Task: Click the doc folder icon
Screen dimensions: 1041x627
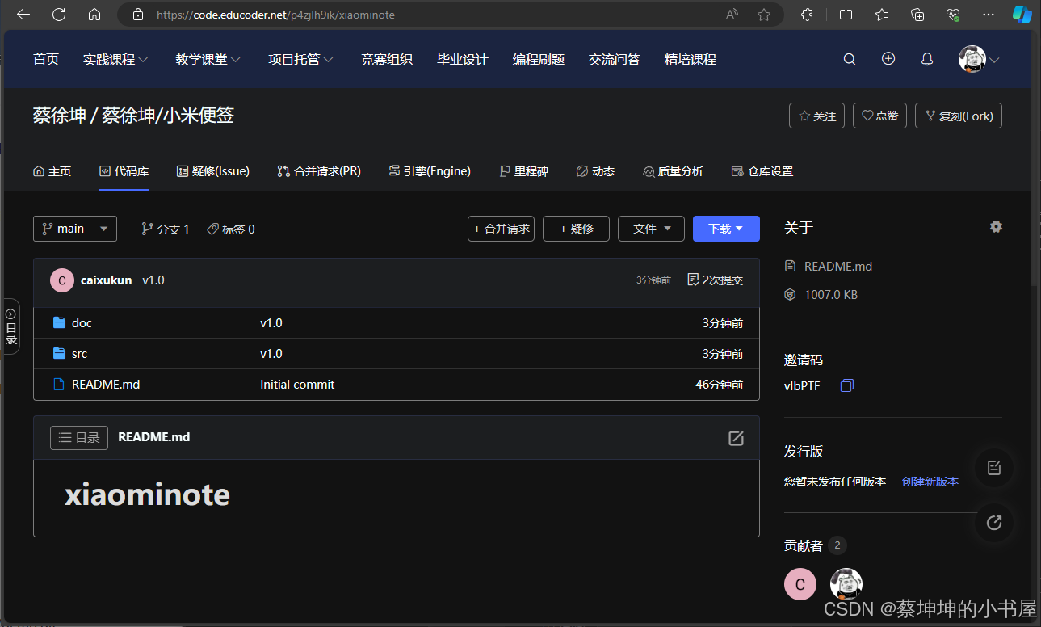Action: 59,322
